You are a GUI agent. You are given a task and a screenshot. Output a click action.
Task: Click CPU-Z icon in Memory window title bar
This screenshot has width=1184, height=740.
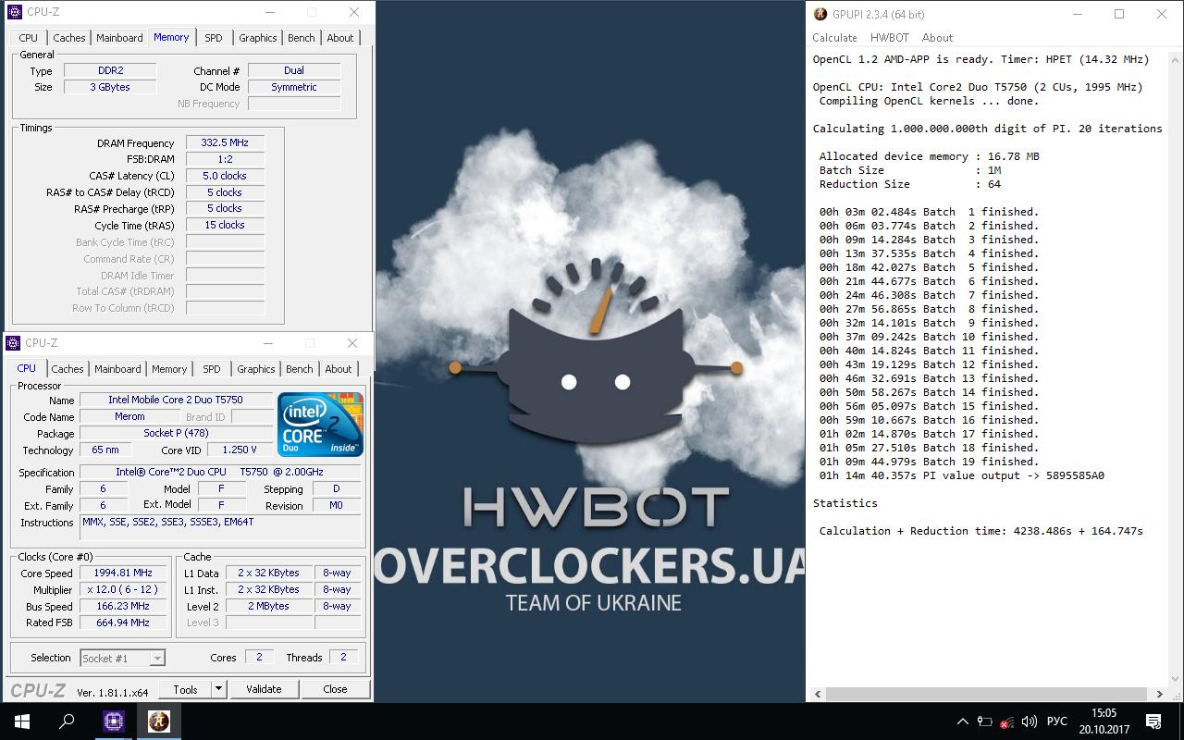[14, 13]
